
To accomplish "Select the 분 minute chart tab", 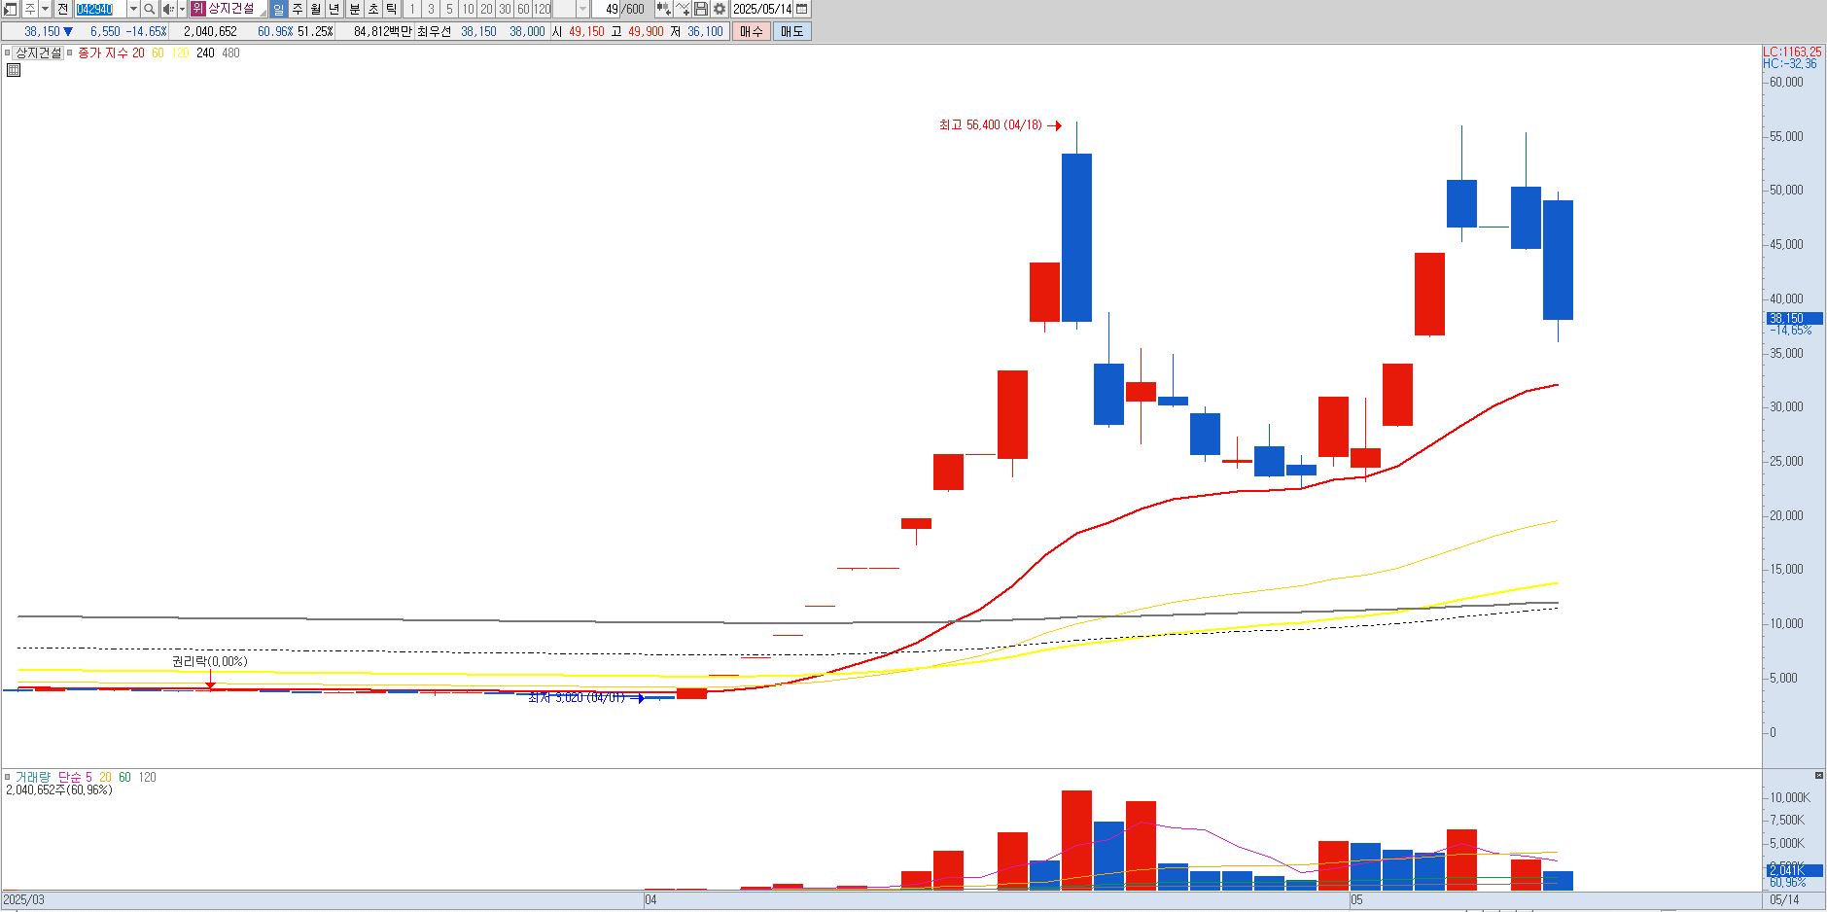I will [x=355, y=9].
